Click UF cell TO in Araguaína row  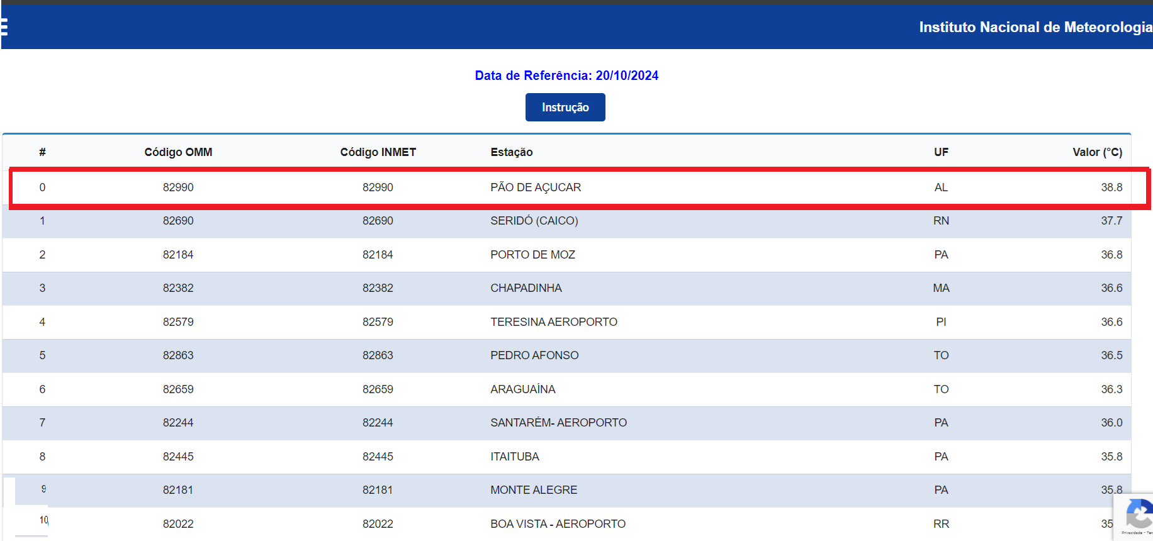pos(941,389)
